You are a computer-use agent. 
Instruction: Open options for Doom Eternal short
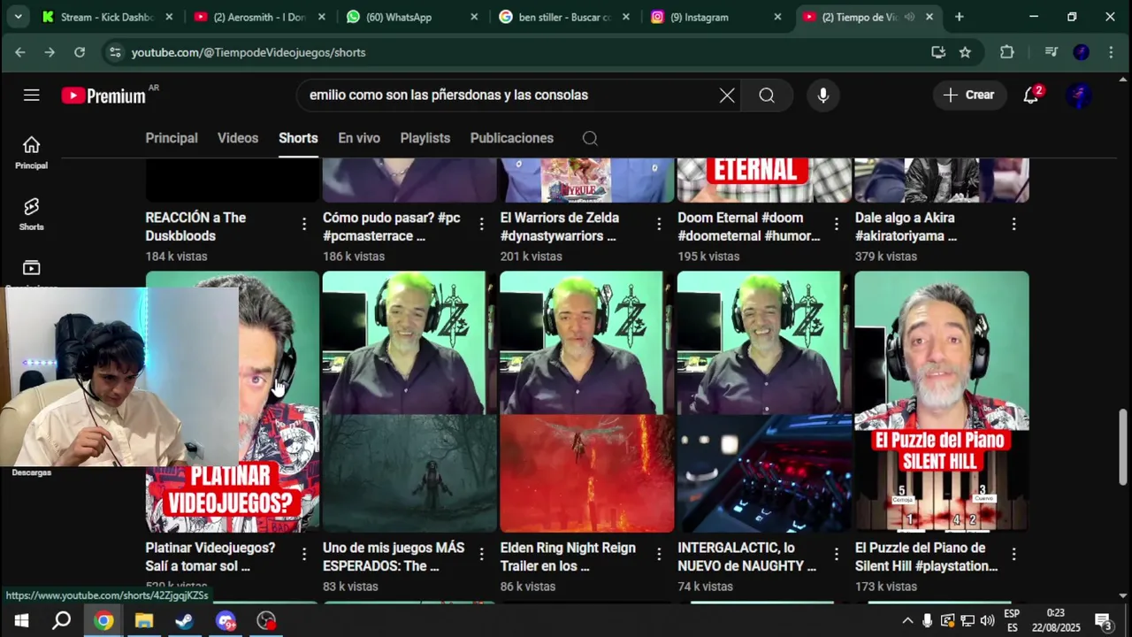tap(837, 224)
